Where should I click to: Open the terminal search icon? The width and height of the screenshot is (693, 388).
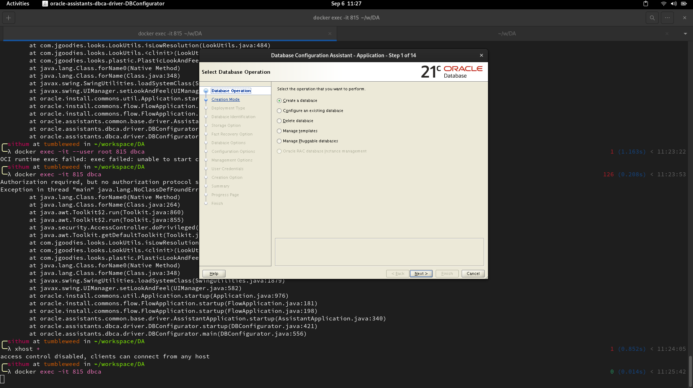pyautogui.click(x=652, y=17)
